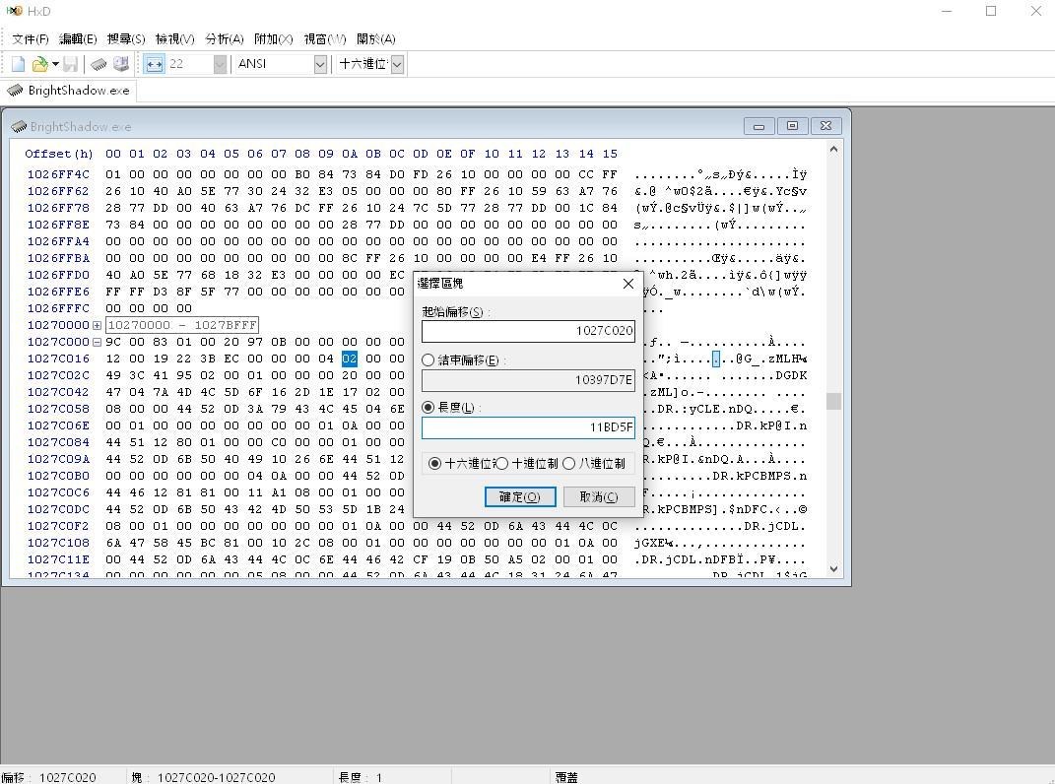Close the 選擇區塊 dialog with X
Viewport: 1055px width, 784px height.
point(627,284)
